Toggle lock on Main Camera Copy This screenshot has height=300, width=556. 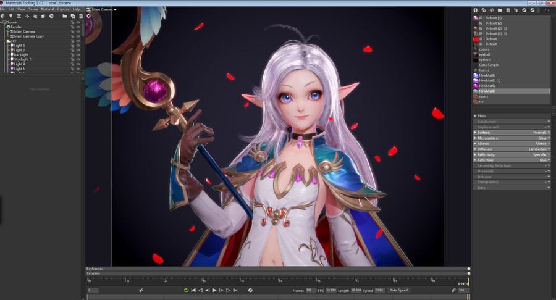[73, 36]
